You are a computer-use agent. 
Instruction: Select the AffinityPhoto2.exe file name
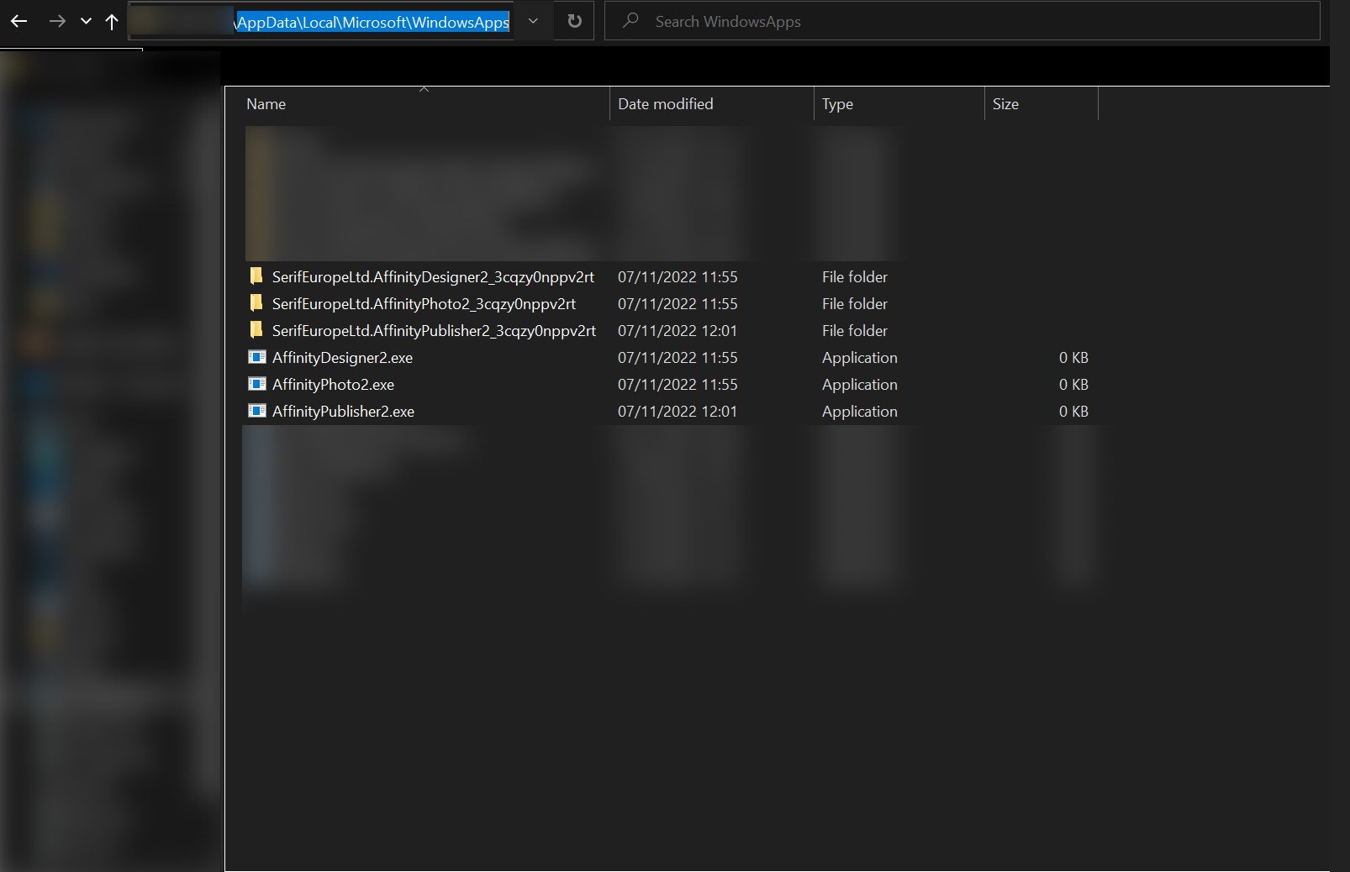333,384
